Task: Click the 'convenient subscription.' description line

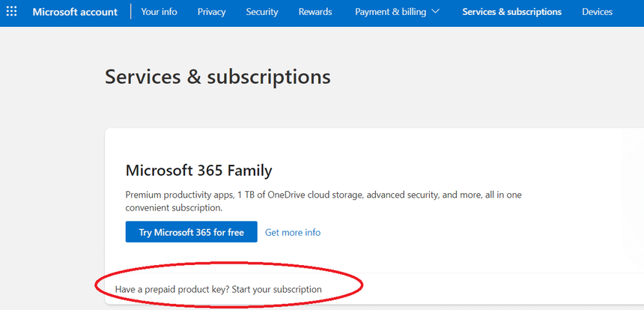Action: pos(176,207)
